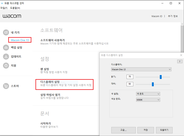Image resolution: width=184 pixels, height=136 pixels.
Task: Click the 되돌리기 button
Action: [164, 130]
